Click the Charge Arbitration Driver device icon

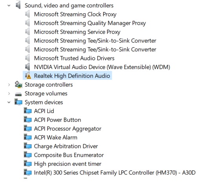(x=28, y=146)
